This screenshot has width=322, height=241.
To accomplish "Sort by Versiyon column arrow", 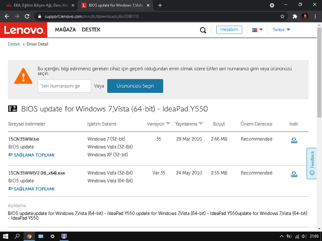I will click(x=168, y=124).
